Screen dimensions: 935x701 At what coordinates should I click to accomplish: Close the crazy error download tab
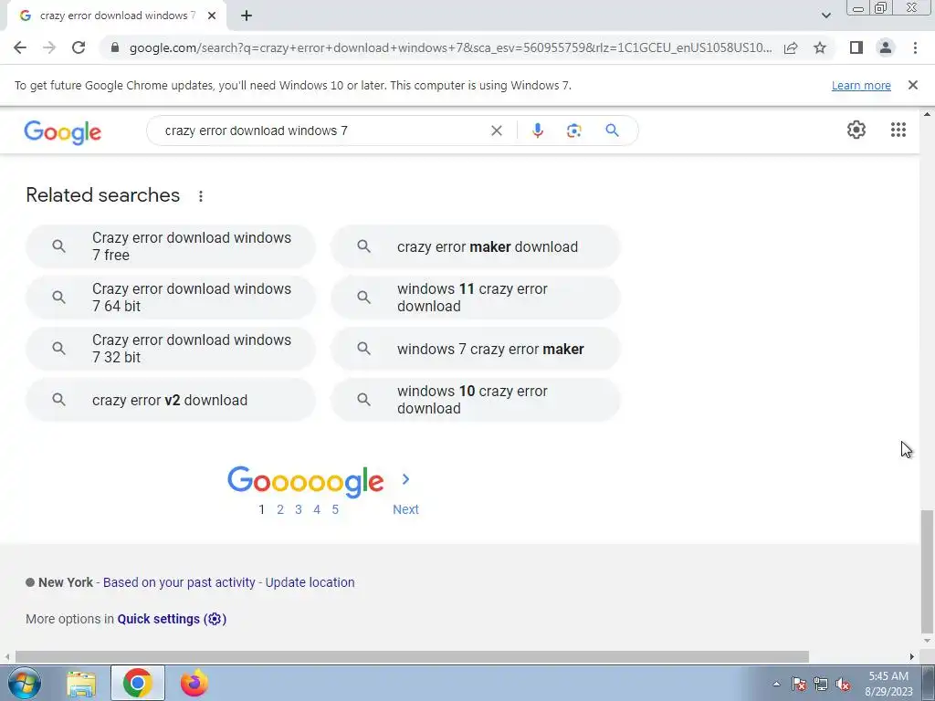point(212,16)
